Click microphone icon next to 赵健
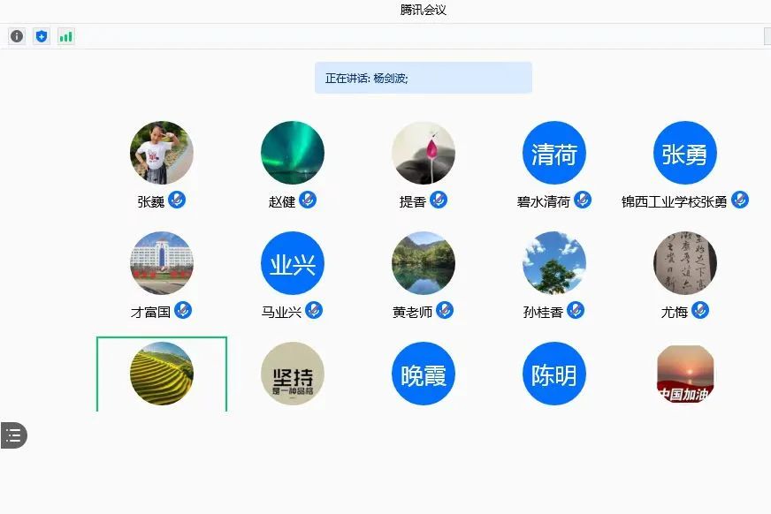771x514 pixels. click(x=308, y=200)
